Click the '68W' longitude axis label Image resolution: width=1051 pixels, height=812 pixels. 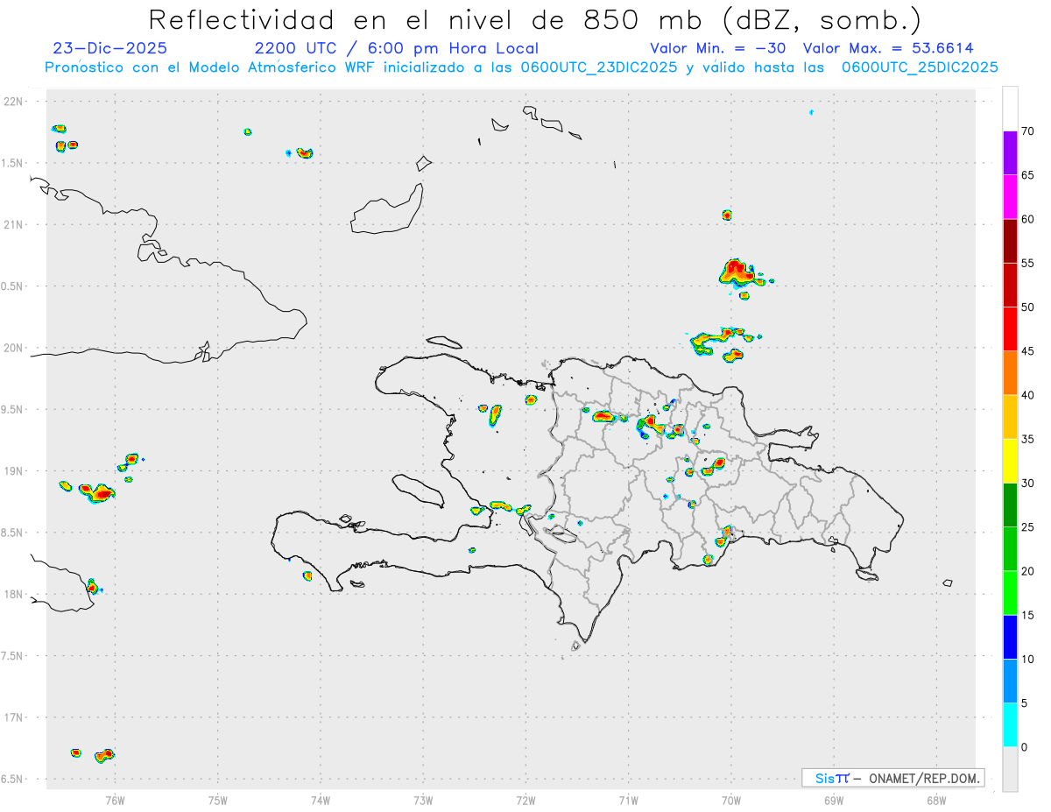pyautogui.click(x=936, y=801)
